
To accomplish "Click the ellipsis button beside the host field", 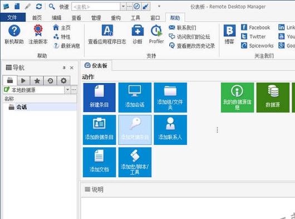I will tap(130, 7).
